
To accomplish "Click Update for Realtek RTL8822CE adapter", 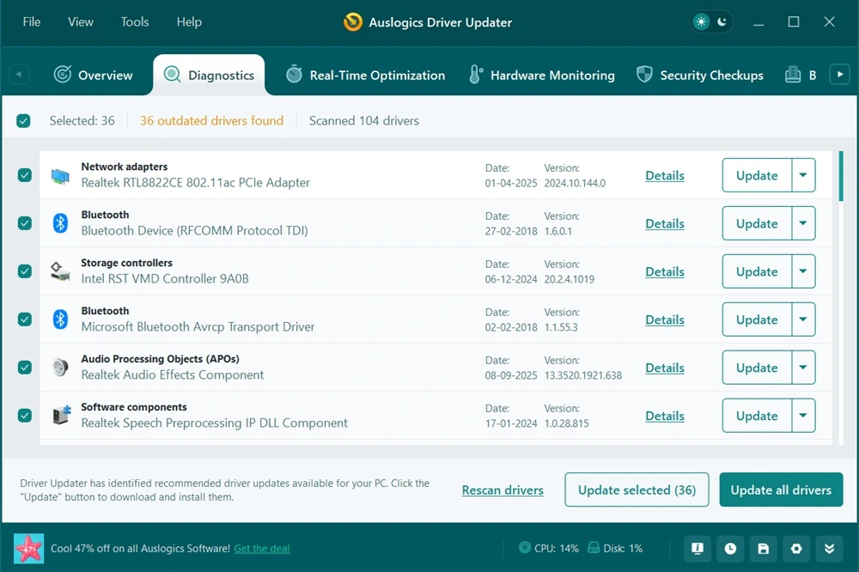I will click(x=757, y=175).
